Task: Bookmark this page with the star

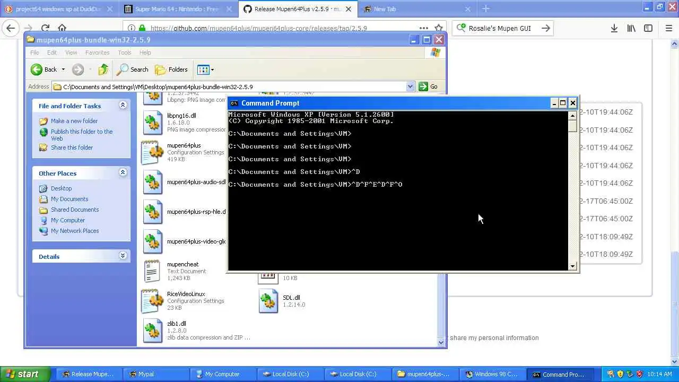Action: point(439,28)
